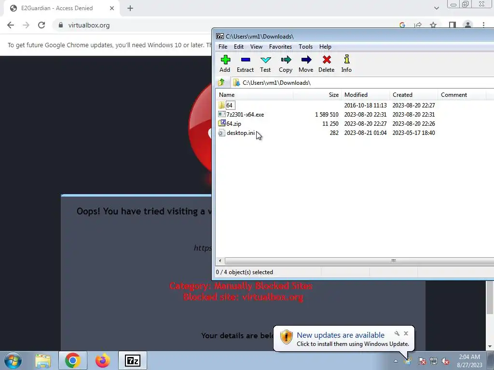Show hidden tray icons arrow

pos(396,361)
